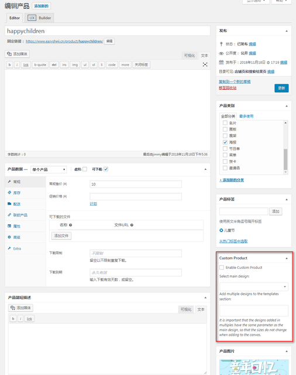Click the category list scrollbar
Image resolution: width=296 pixels, height=375 pixels.
285,159
